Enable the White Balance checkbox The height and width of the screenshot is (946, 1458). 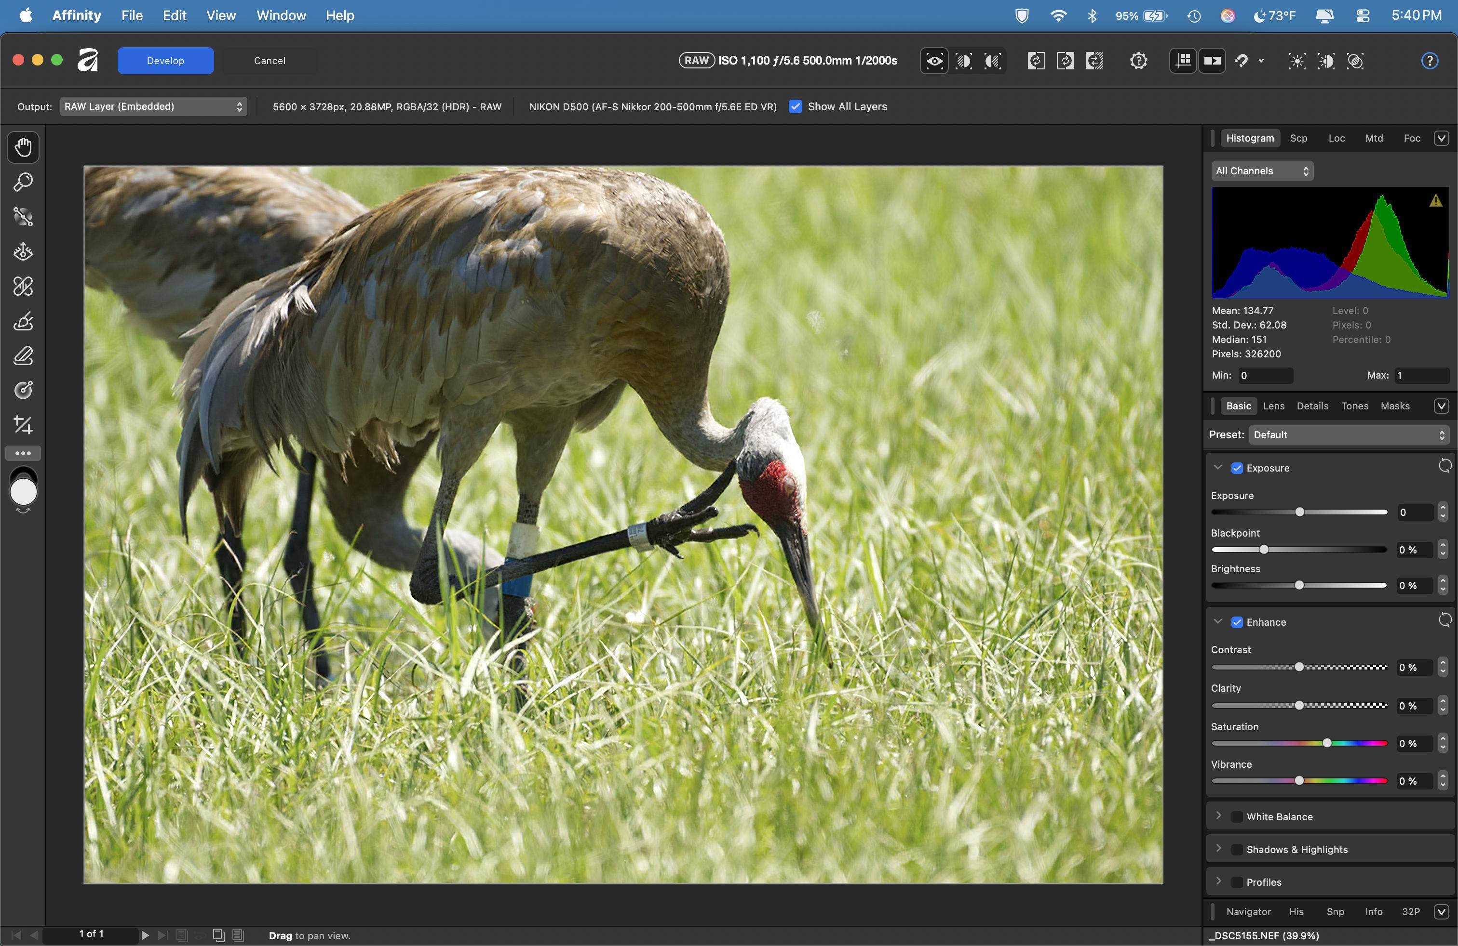pos(1237,817)
